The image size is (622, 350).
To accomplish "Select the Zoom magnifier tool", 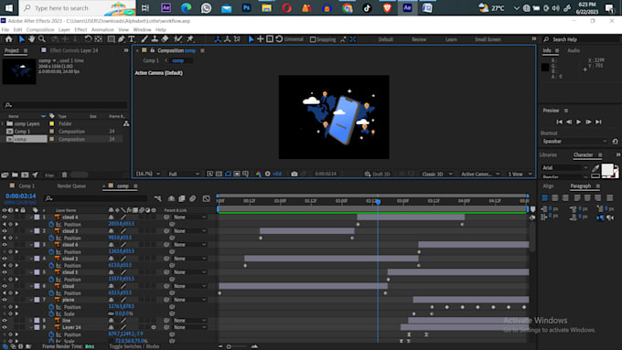I will 42,39.
